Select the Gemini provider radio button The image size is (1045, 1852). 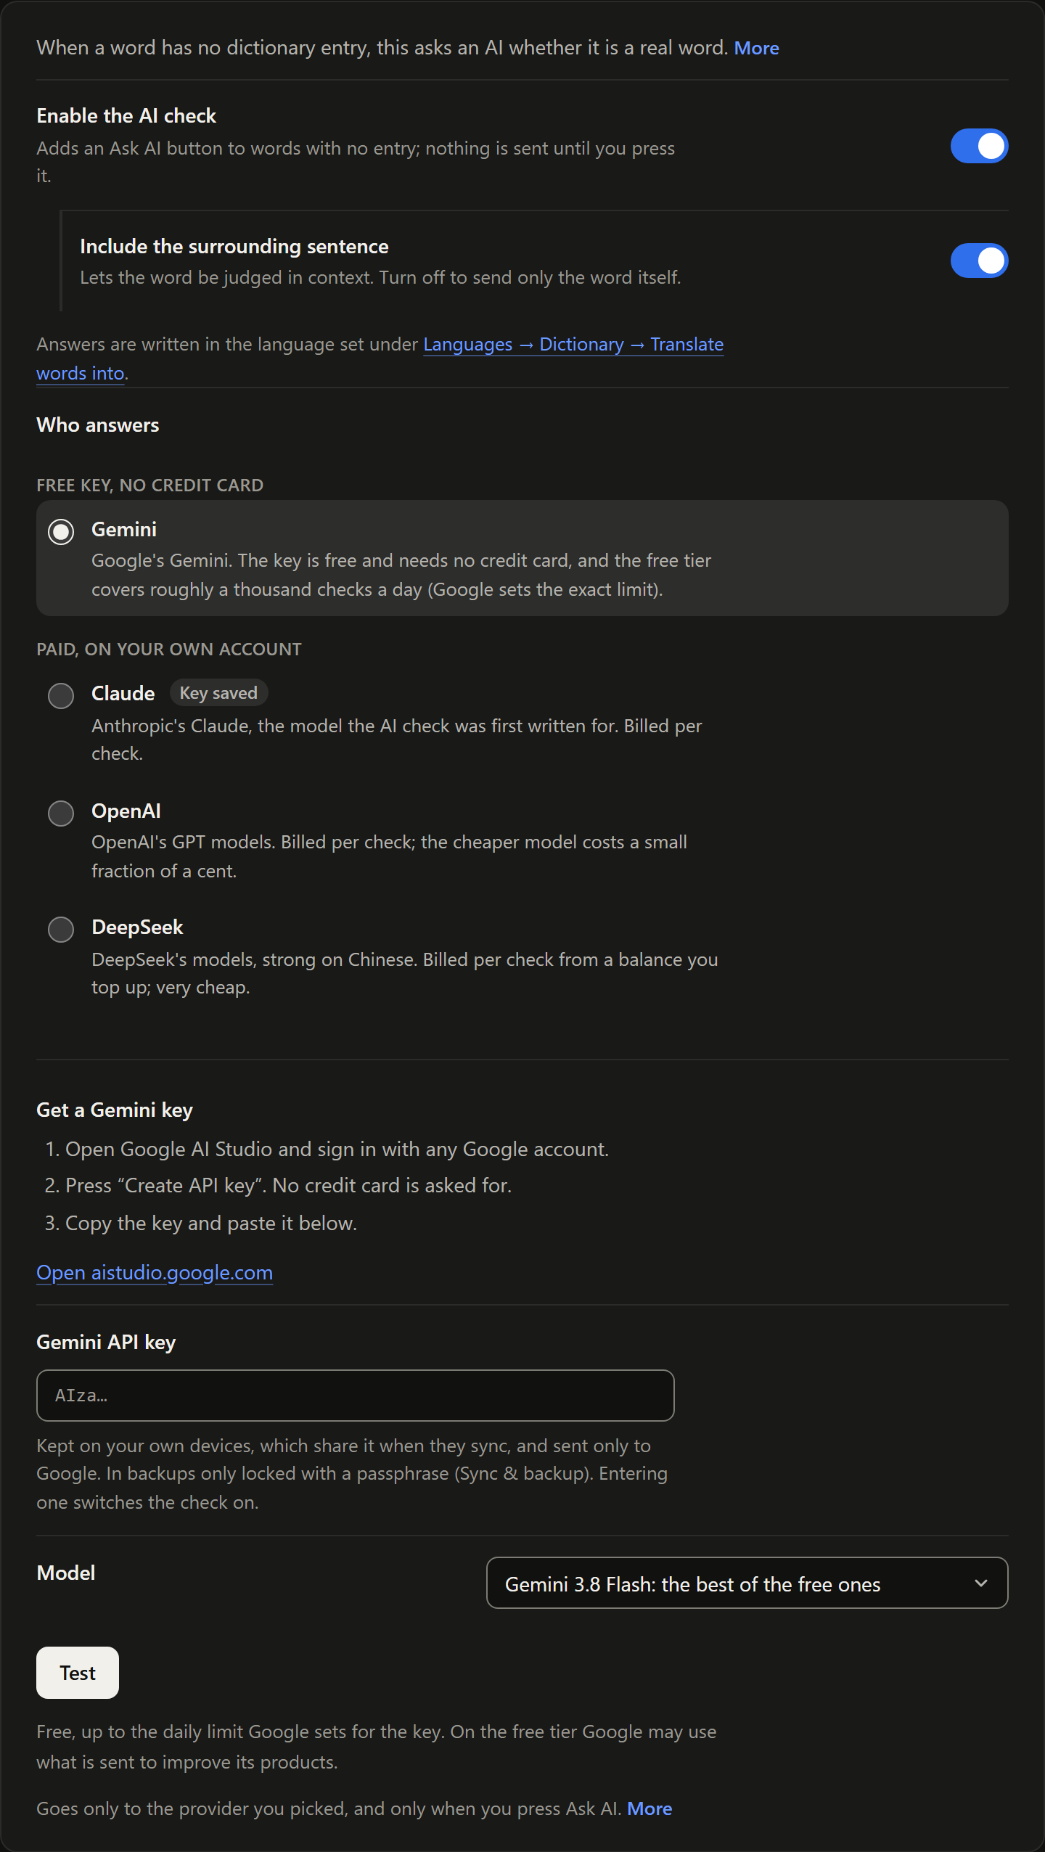[61, 532]
